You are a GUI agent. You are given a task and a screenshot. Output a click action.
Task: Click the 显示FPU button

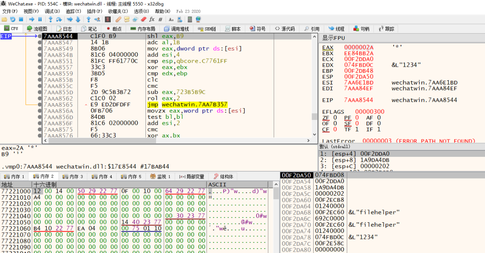pyautogui.click(x=401, y=38)
